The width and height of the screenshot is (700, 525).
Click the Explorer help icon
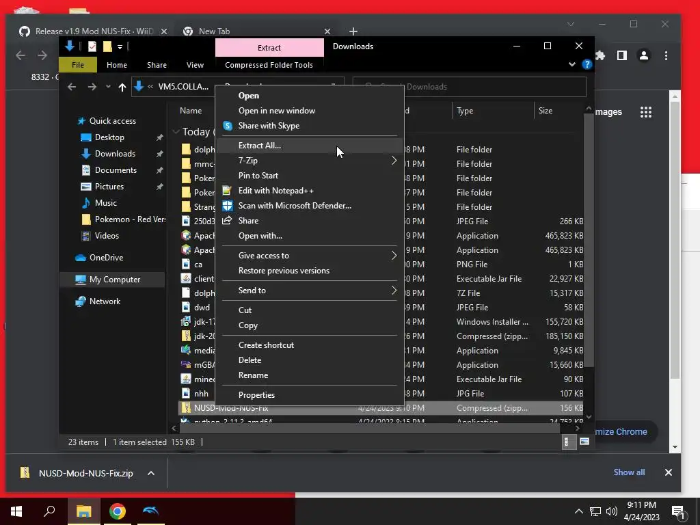click(x=587, y=65)
